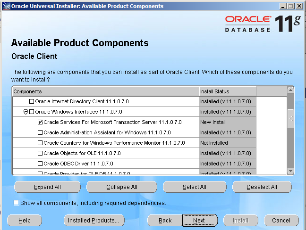Viewport: 306px width, 230px height.
Task: Click the New Install status cell
Action: 228,122
